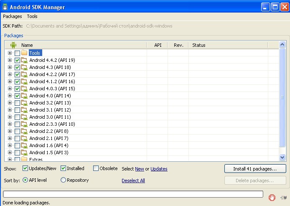290x206 pixels.
Task: Check Android 3.2 (API 13) checkbox
Action: tap(17, 103)
